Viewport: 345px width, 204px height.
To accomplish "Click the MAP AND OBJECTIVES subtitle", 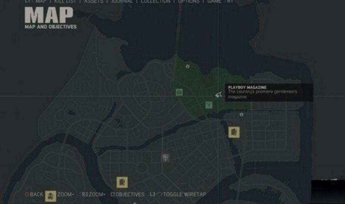I will tap(50, 27).
